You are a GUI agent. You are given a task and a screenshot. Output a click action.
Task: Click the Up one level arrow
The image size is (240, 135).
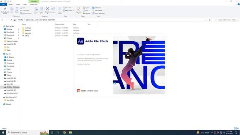(x=12, y=20)
